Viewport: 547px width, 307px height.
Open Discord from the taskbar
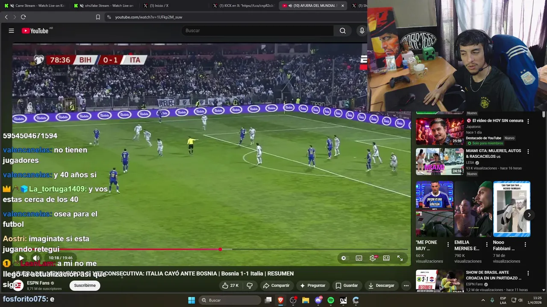point(318,300)
